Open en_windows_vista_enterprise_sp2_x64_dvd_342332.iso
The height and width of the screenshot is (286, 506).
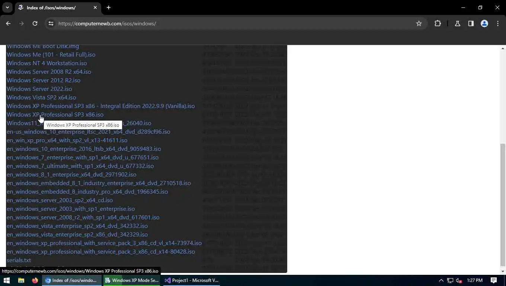(77, 226)
